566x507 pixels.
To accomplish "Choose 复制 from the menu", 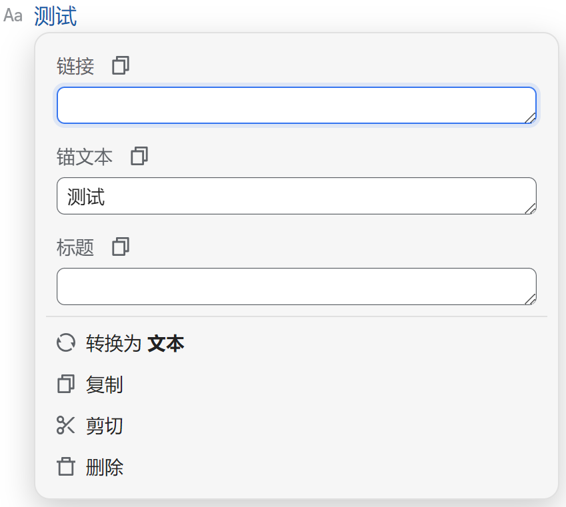I will click(105, 384).
